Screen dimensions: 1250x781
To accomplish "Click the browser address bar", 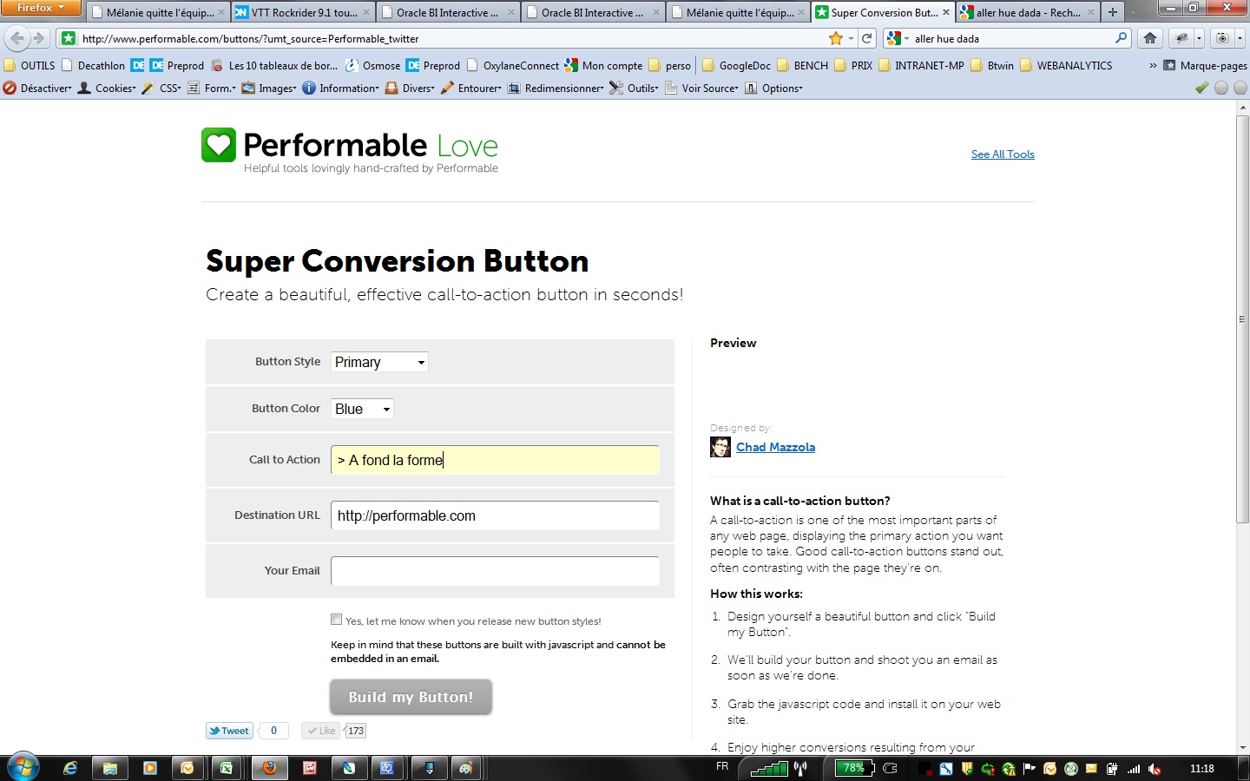I will (x=451, y=38).
